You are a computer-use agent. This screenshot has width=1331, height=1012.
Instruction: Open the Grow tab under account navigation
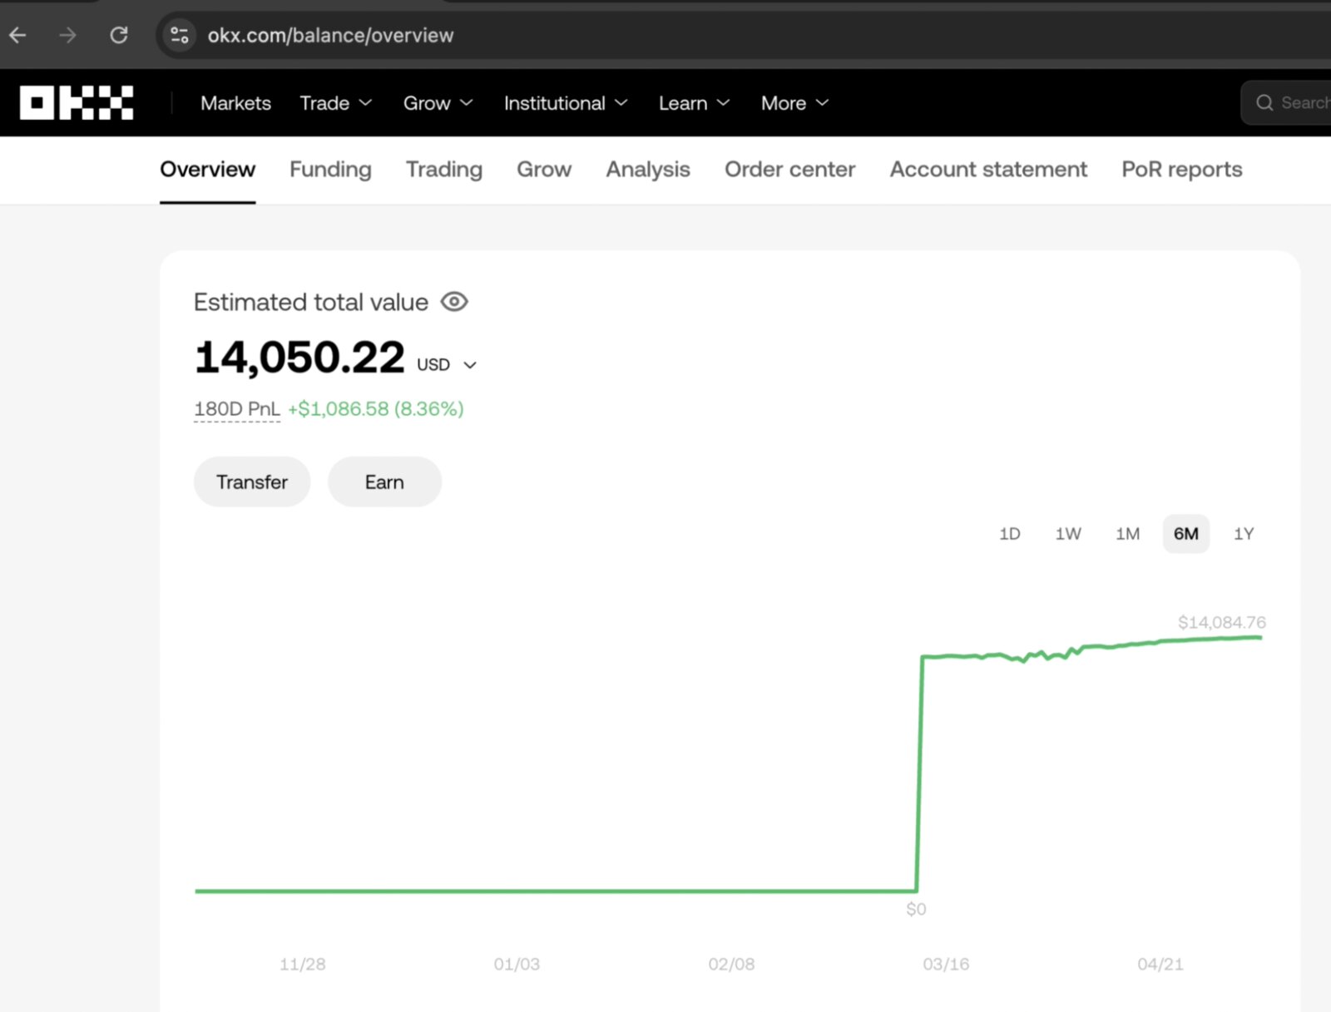tap(544, 170)
